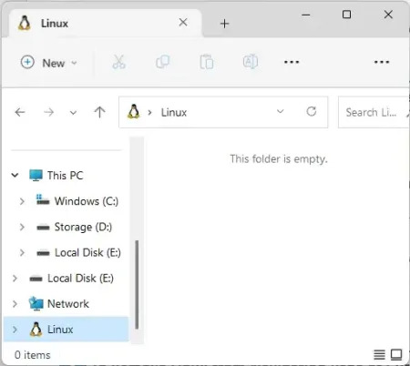
Task: Switch to details view layout
Action: pos(379,354)
